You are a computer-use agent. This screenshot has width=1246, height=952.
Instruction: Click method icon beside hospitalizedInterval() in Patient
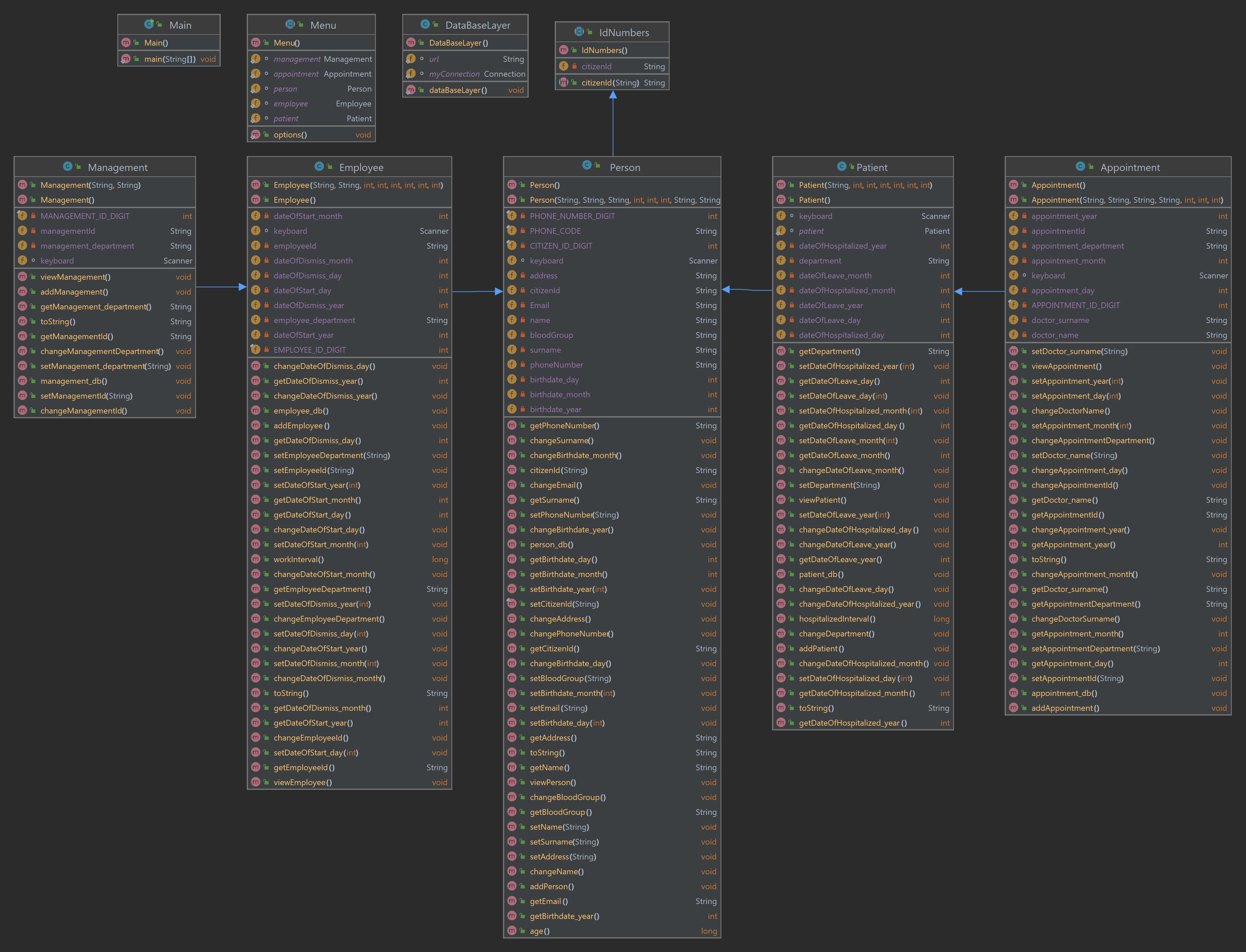coord(781,619)
